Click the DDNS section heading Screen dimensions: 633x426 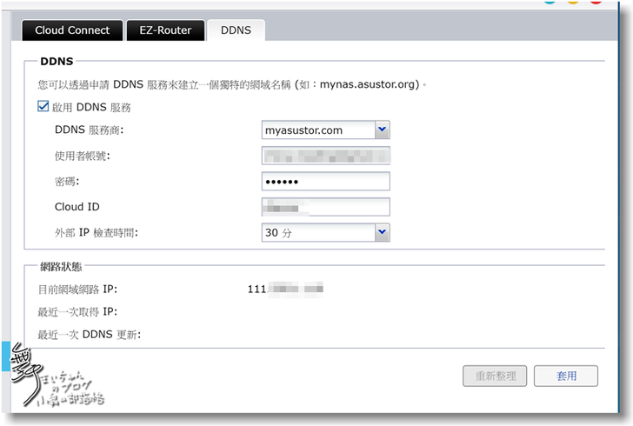pyautogui.click(x=57, y=62)
